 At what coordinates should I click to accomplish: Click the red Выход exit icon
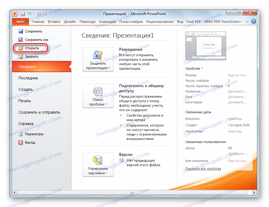20,142
